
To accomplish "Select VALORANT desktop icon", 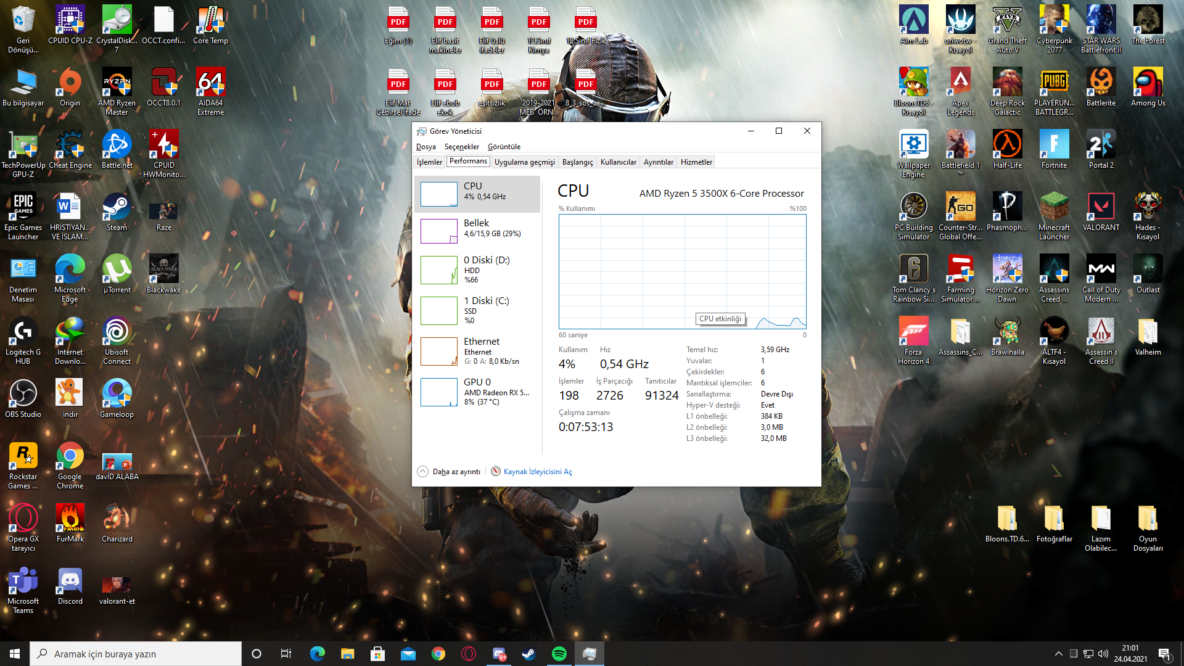I will (1101, 212).
